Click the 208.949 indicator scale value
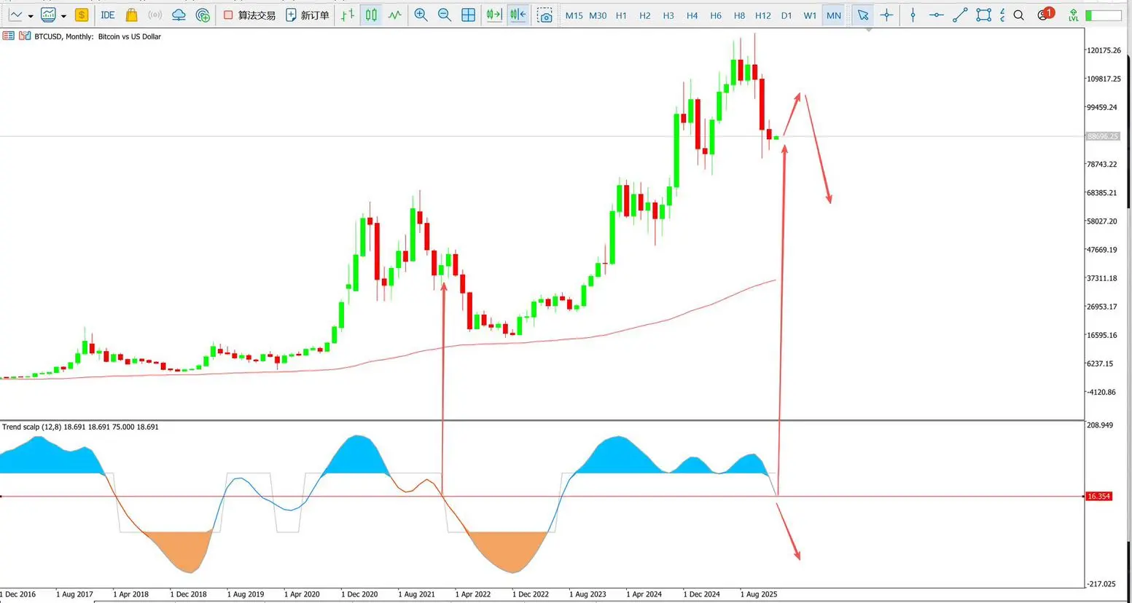The width and height of the screenshot is (1132, 603). (1100, 425)
